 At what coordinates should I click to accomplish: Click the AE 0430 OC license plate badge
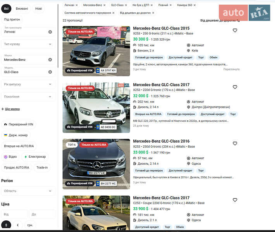(x=107, y=127)
